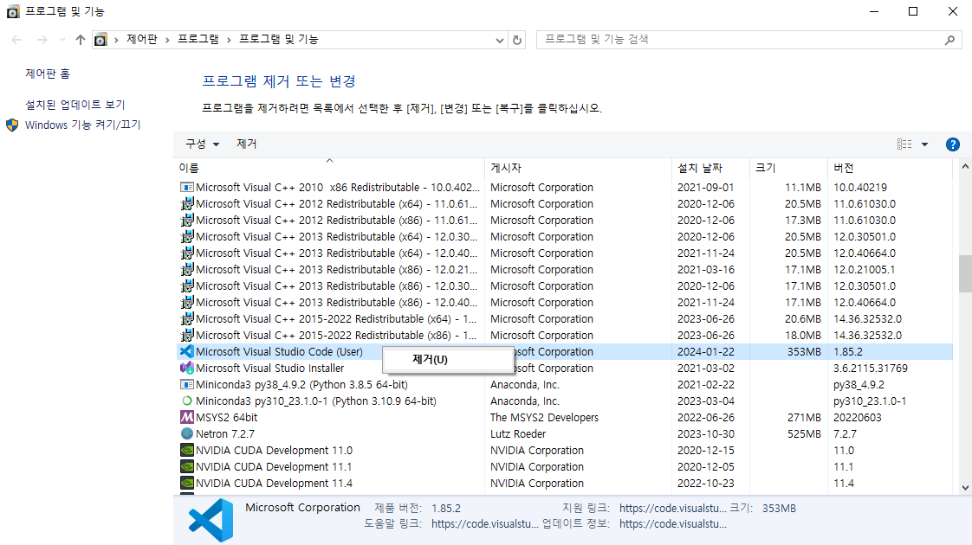
Task: Expand the chevron after 제어판 breadcrumb
Action: click(x=167, y=40)
